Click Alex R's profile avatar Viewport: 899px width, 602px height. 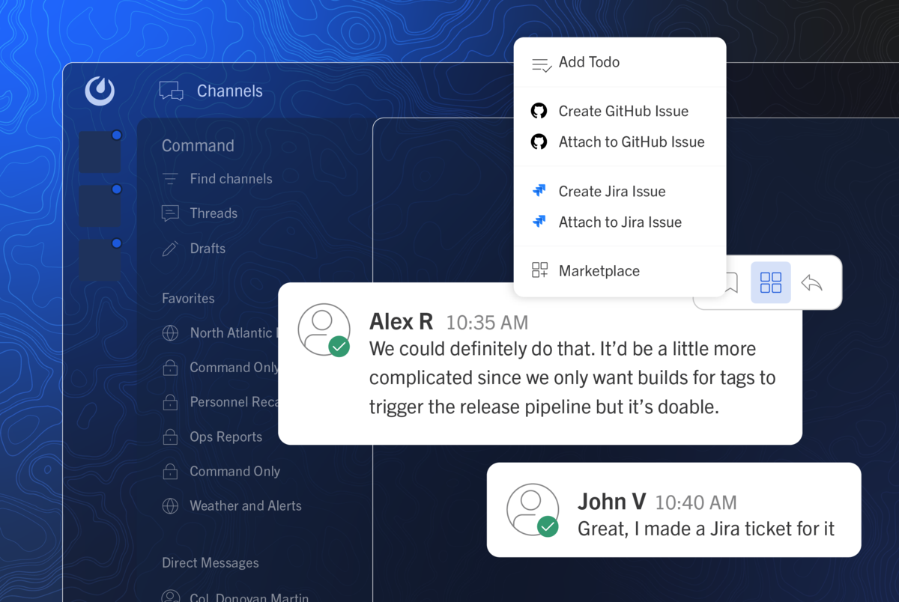(x=324, y=329)
